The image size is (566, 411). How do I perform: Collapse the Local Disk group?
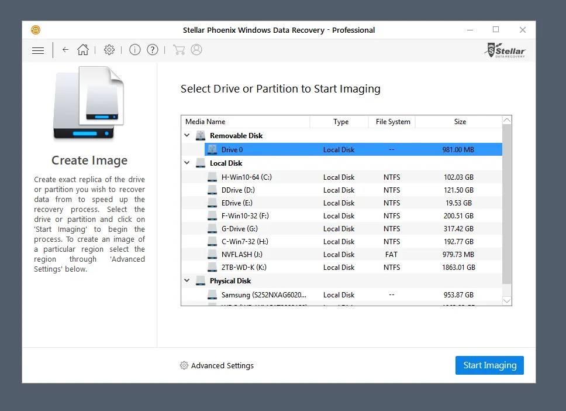[x=187, y=163]
